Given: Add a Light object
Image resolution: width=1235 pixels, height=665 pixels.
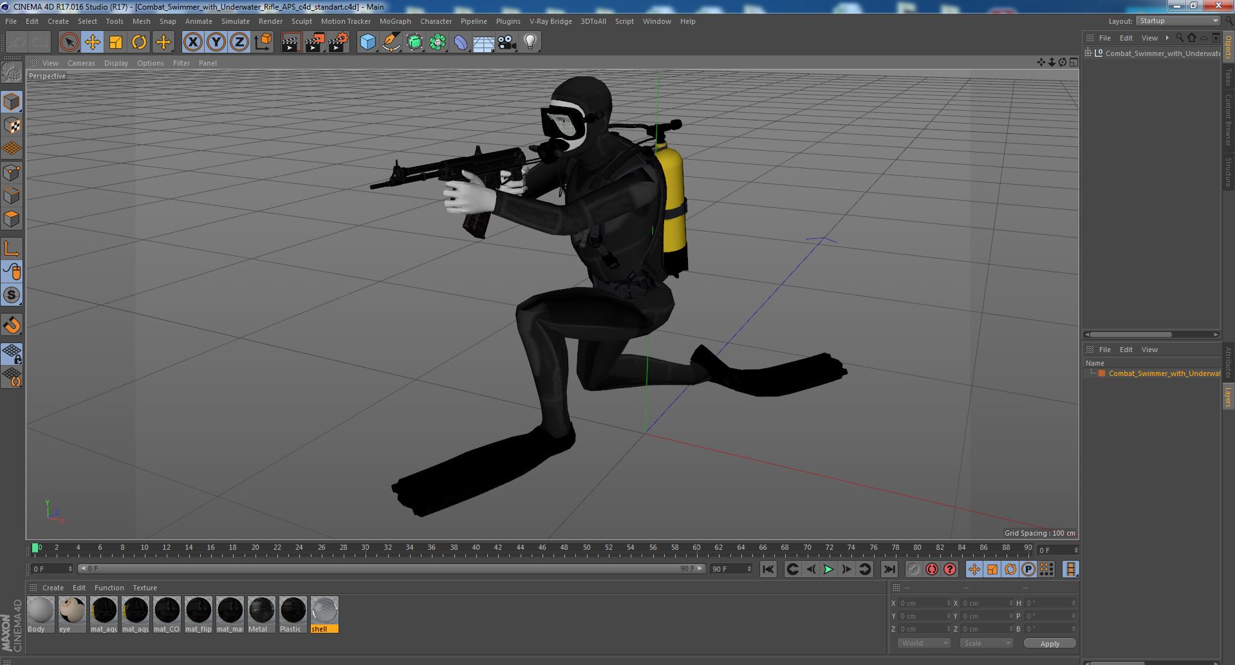Looking at the screenshot, I should (x=530, y=42).
